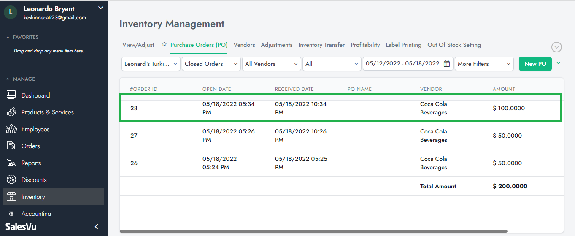Viewport: 575px width, 236px height.
Task: Collapse the Favorites section in sidebar
Action: click(x=8, y=37)
